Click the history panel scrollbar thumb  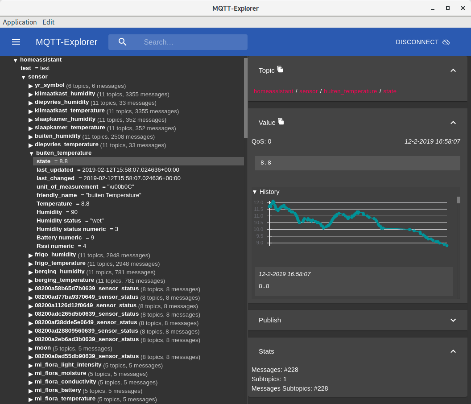[x=459, y=200]
